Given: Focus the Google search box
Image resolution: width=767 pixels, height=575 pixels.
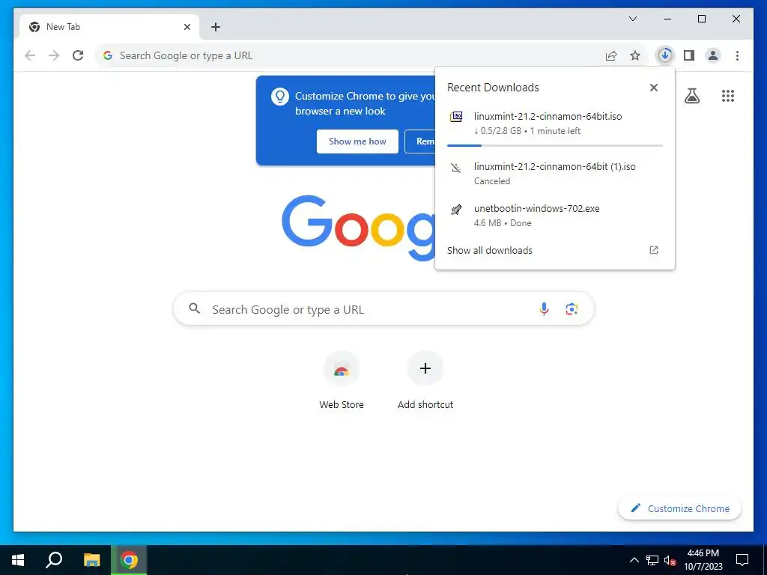Looking at the screenshot, I should [383, 309].
